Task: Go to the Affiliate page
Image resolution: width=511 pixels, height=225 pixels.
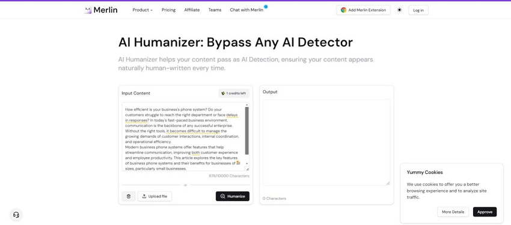Action: click(192, 10)
